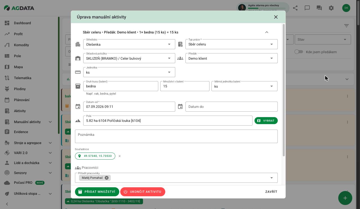This screenshot has width=360, height=209.
Task: Click the Vybrat field button
Action: pyautogui.click(x=266, y=121)
